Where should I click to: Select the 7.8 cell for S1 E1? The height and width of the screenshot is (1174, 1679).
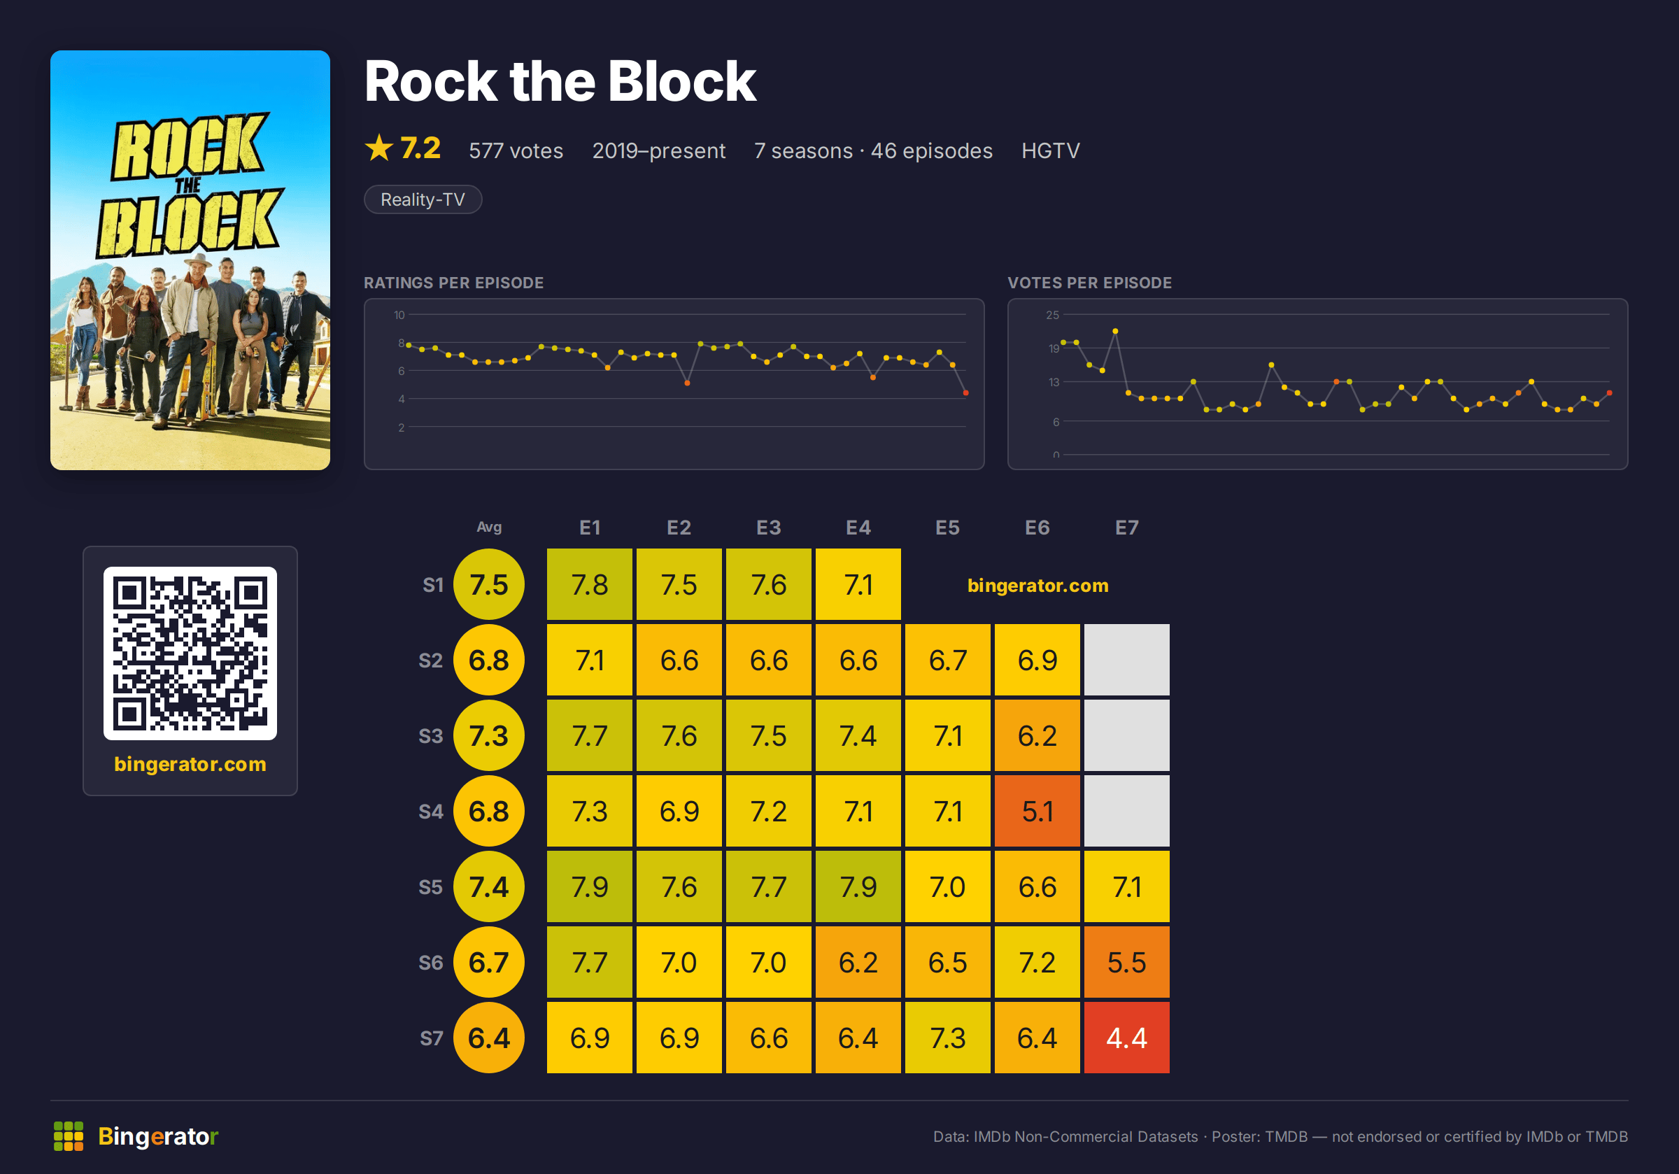pyautogui.click(x=590, y=584)
